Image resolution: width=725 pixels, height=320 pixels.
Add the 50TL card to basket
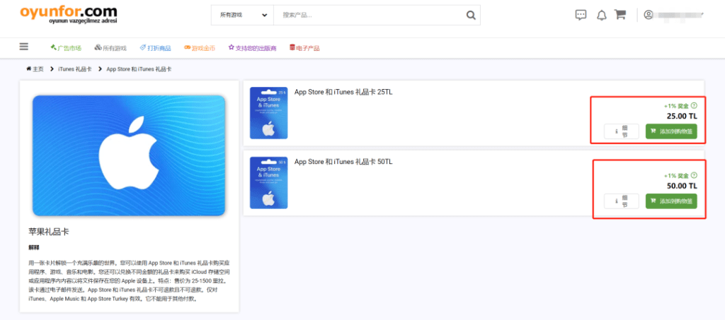[671, 201]
